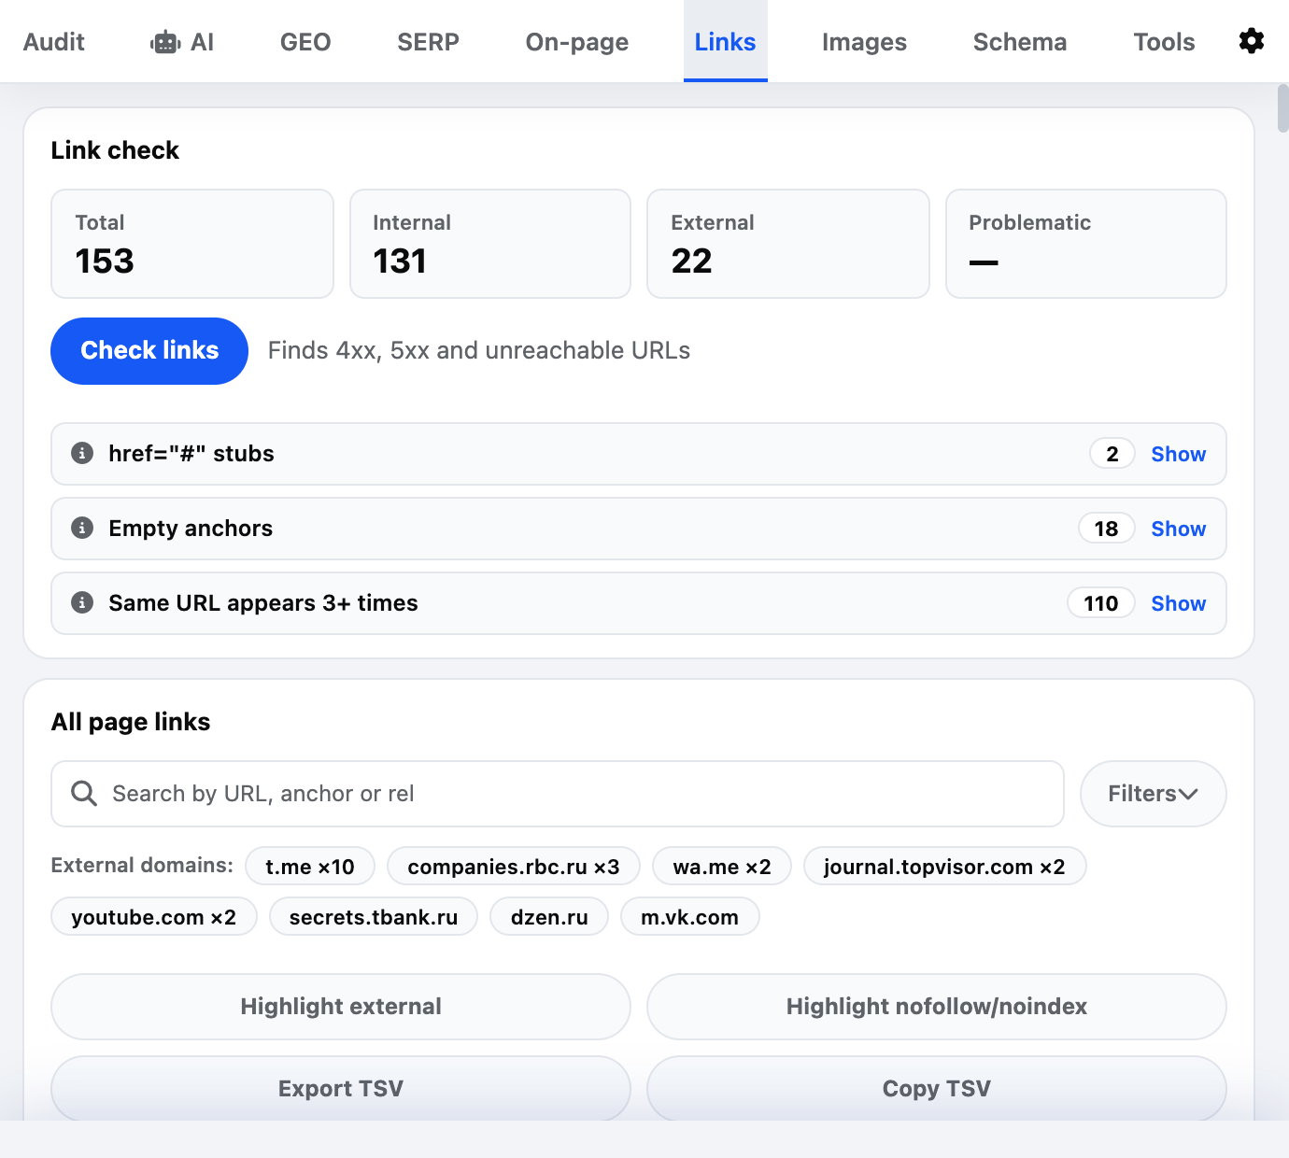This screenshot has width=1289, height=1158.
Task: Open the settings gear icon
Action: (1252, 41)
